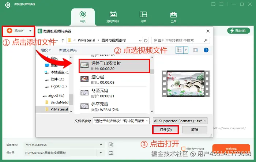The width and height of the screenshot is (256, 162).
Task: Click the app logo in top-left corner
Action: click(x=8, y=5)
